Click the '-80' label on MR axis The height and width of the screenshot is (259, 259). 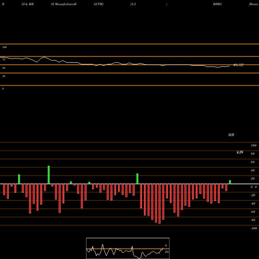click(x=253, y=220)
